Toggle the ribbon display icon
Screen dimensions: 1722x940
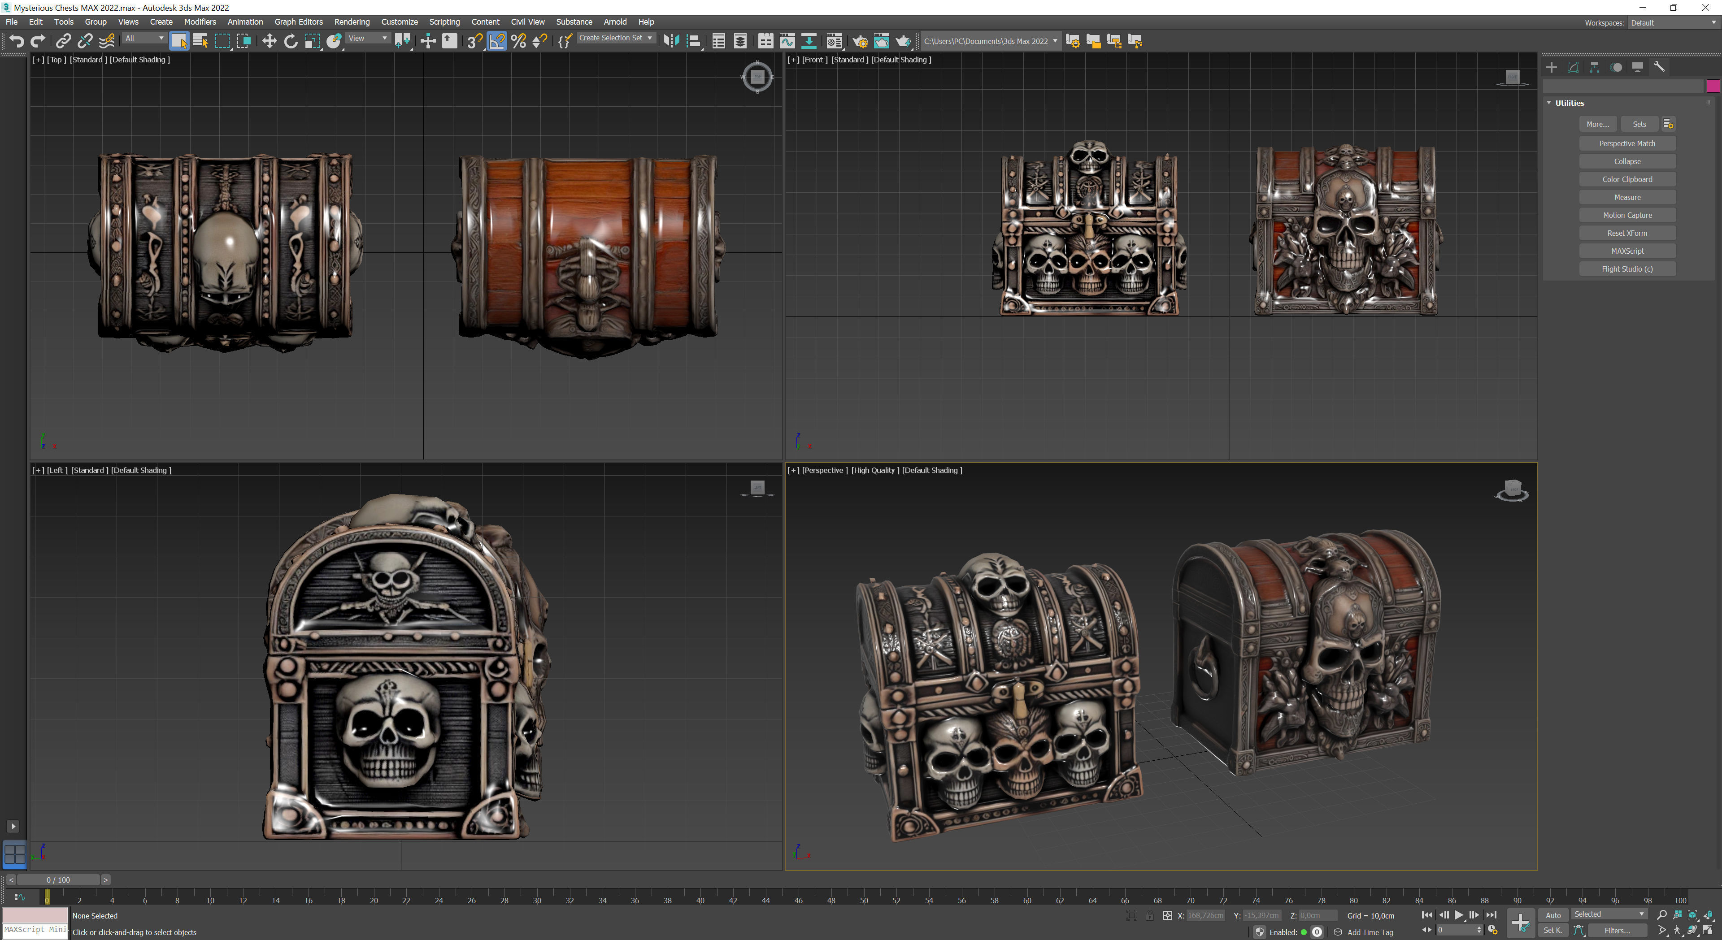[x=765, y=41]
